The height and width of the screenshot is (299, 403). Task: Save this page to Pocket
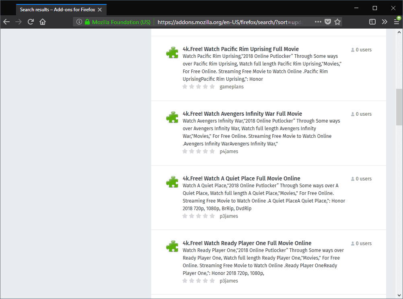pos(328,22)
